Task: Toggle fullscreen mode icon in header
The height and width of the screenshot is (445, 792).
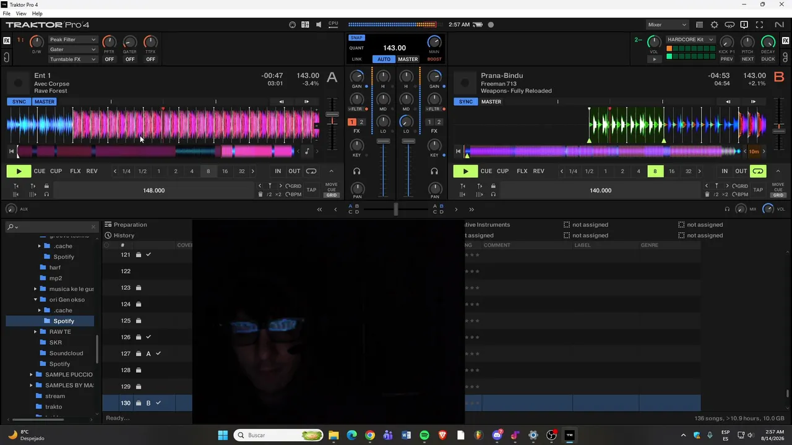Action: point(760,25)
